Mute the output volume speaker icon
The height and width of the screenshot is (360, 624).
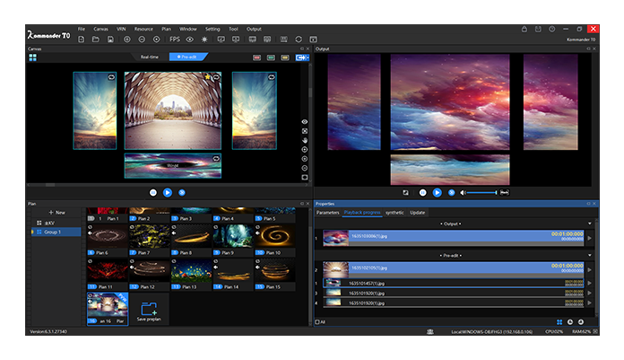pyautogui.click(x=463, y=192)
